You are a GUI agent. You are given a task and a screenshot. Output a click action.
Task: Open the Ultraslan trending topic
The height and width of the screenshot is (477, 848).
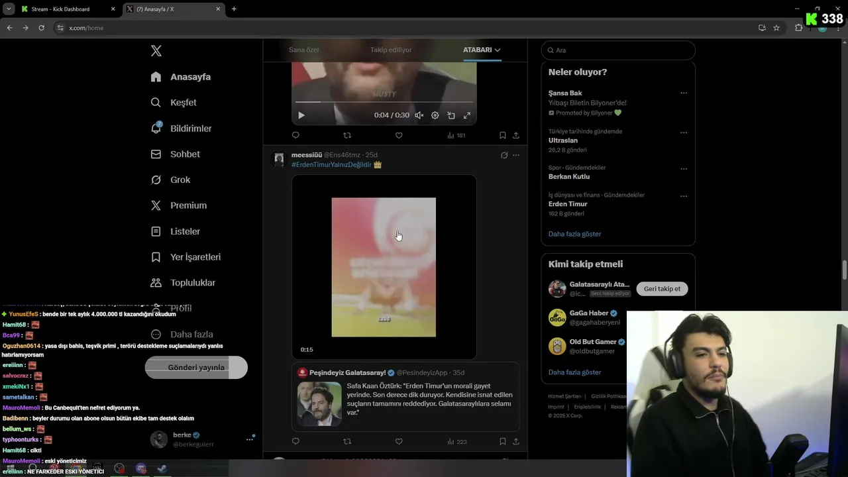(x=563, y=140)
